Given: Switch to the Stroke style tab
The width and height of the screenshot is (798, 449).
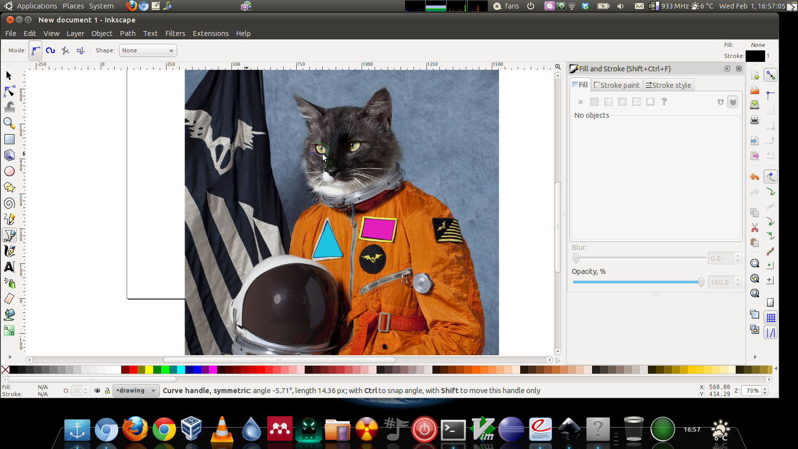Looking at the screenshot, I should point(668,85).
